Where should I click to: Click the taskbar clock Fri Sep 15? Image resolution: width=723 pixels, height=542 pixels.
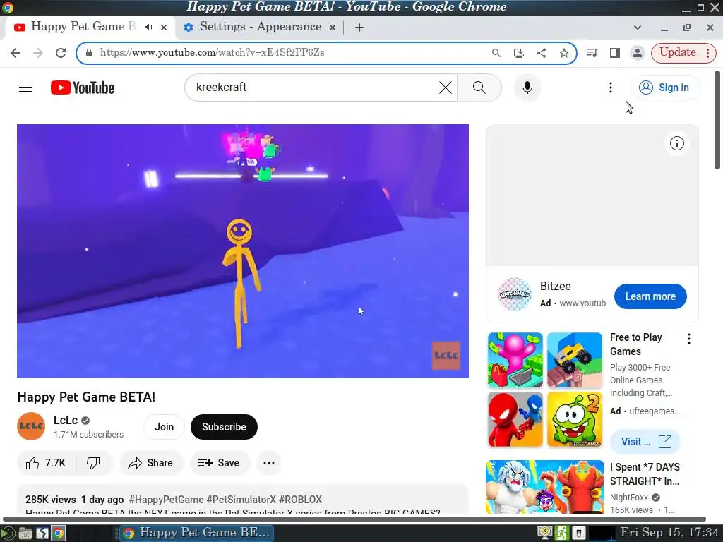pyautogui.click(x=670, y=532)
